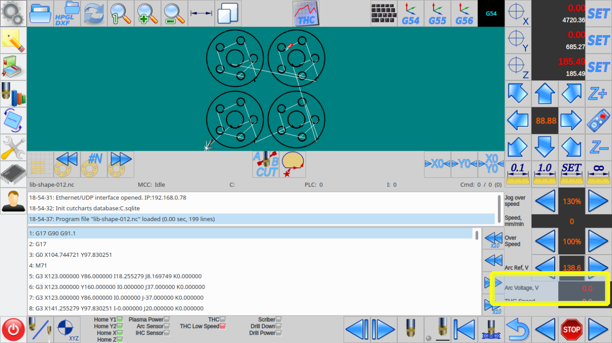612x343 pixels.
Task: Toggle the Scriber indicator
Action: (x=278, y=320)
